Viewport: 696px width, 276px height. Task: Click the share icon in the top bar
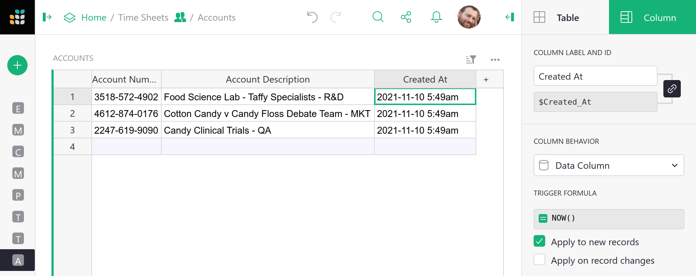[x=406, y=17]
